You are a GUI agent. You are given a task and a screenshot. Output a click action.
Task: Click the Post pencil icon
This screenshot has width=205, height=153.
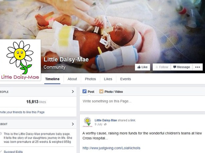point(85,91)
